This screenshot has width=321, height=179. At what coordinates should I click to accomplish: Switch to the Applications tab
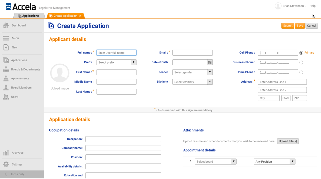tap(29, 16)
